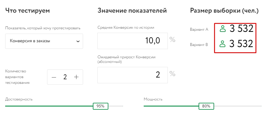Click the "Что тестируем" heading
Image resolution: width=267 pixels, height=118 pixels.
point(28,11)
